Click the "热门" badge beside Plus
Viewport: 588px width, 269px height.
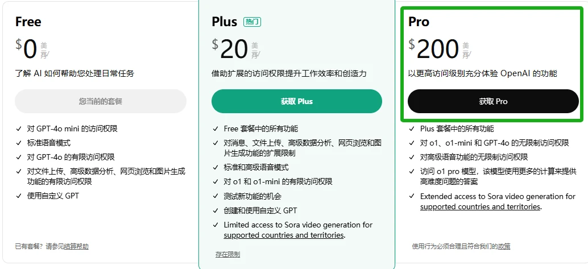[x=252, y=22]
